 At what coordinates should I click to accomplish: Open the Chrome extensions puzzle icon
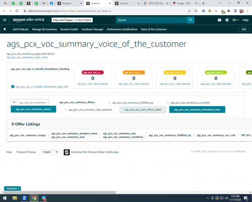click(229, 11)
